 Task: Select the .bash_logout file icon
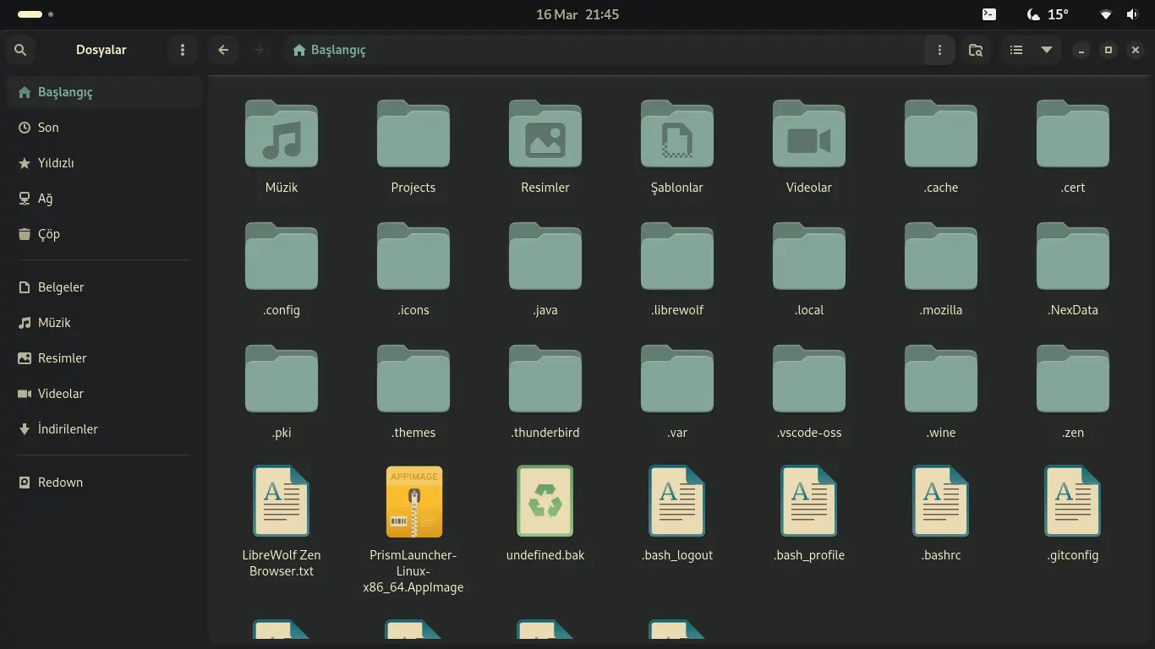pos(677,501)
